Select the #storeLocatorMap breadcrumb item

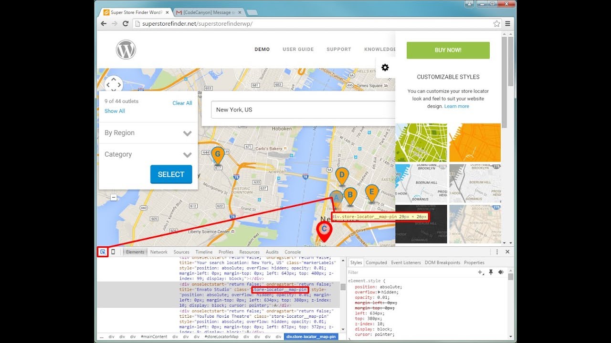pos(221,336)
